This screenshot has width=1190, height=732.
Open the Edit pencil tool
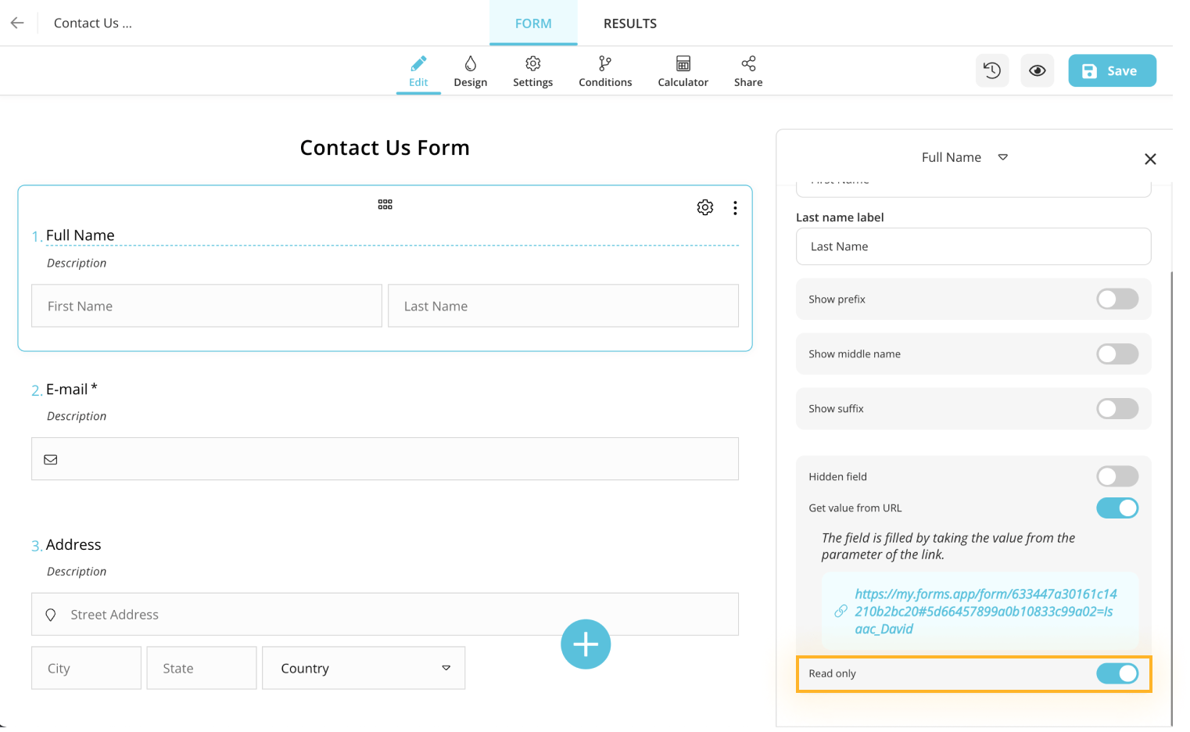click(418, 72)
